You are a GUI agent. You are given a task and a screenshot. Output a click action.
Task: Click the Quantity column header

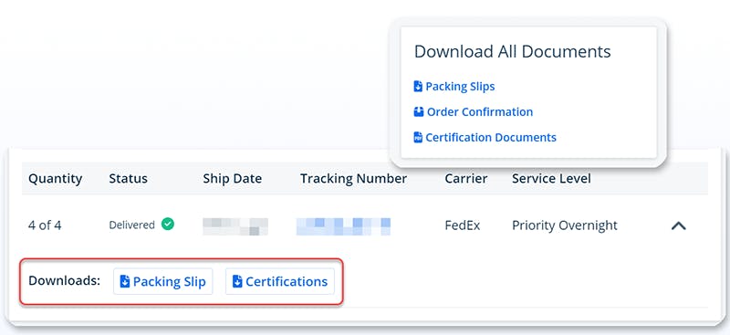click(56, 179)
